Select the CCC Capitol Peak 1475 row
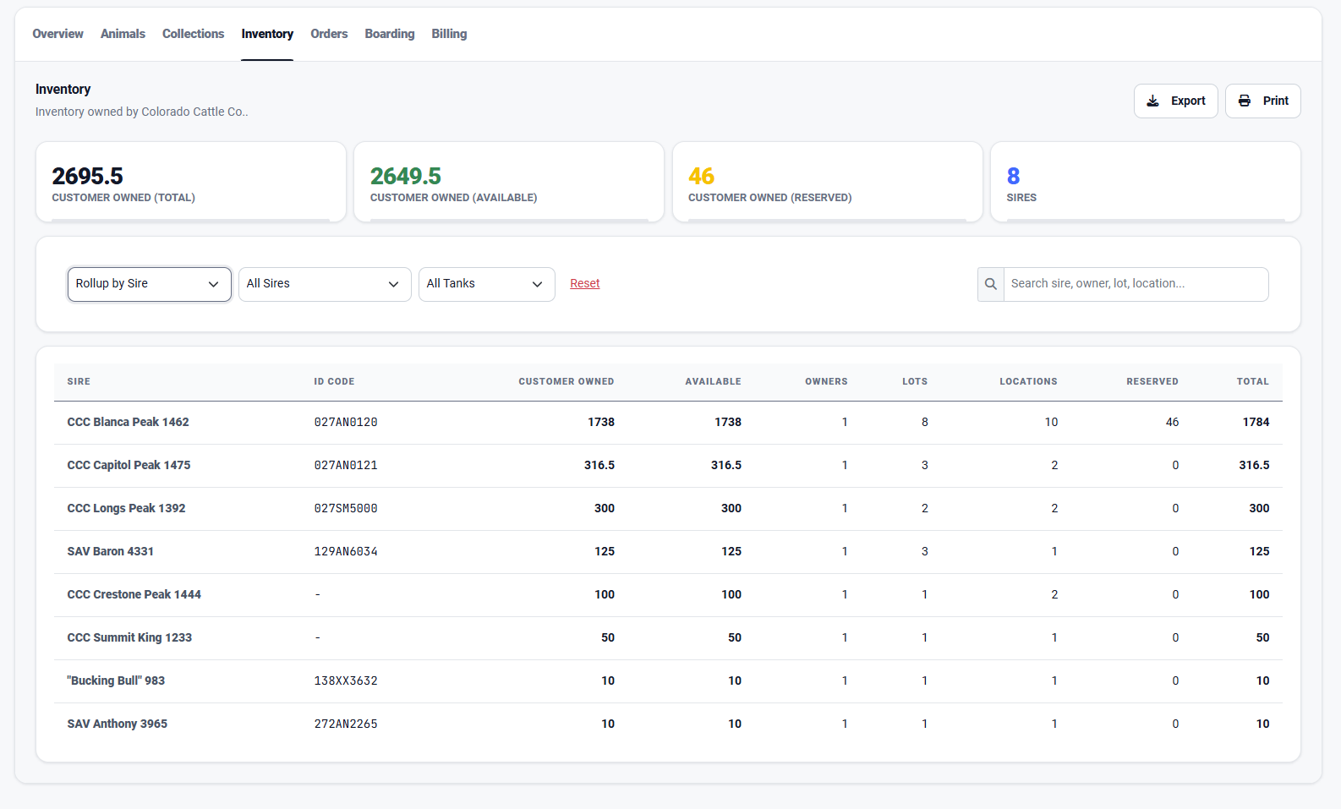Image resolution: width=1341 pixels, height=809 pixels. pyautogui.click(x=668, y=465)
